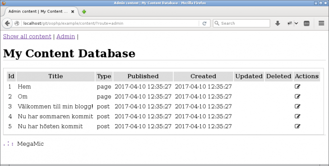Follow the 'Admin' link
Image resolution: width=329 pixels, height=166 pixels.
point(66,36)
